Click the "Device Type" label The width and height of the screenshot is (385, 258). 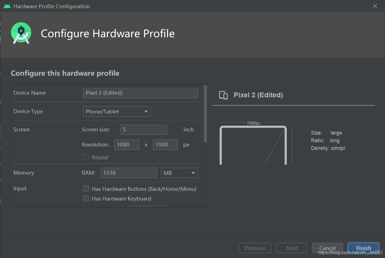[28, 112]
